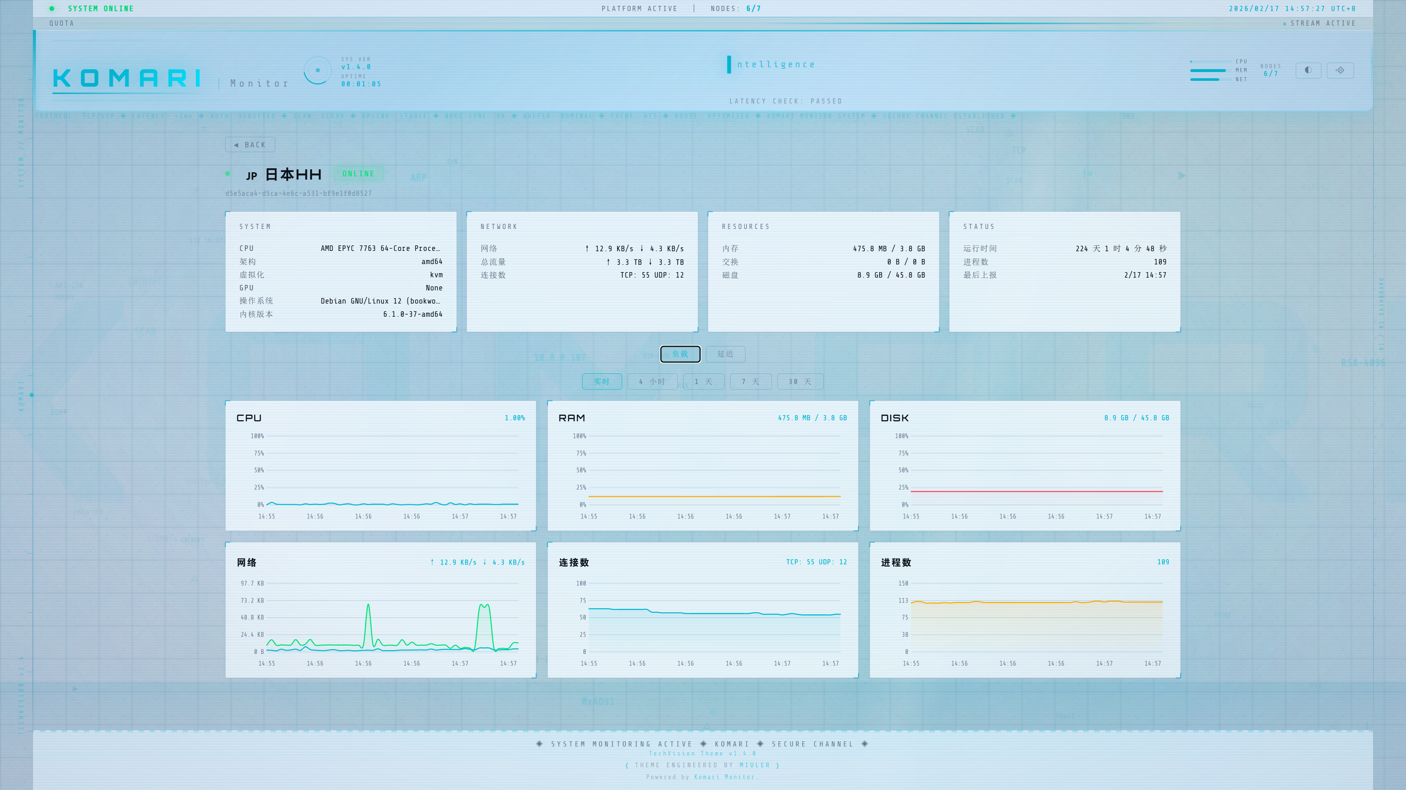The height and width of the screenshot is (790, 1406).
Task: Select the 实时 realtime range option
Action: (602, 381)
